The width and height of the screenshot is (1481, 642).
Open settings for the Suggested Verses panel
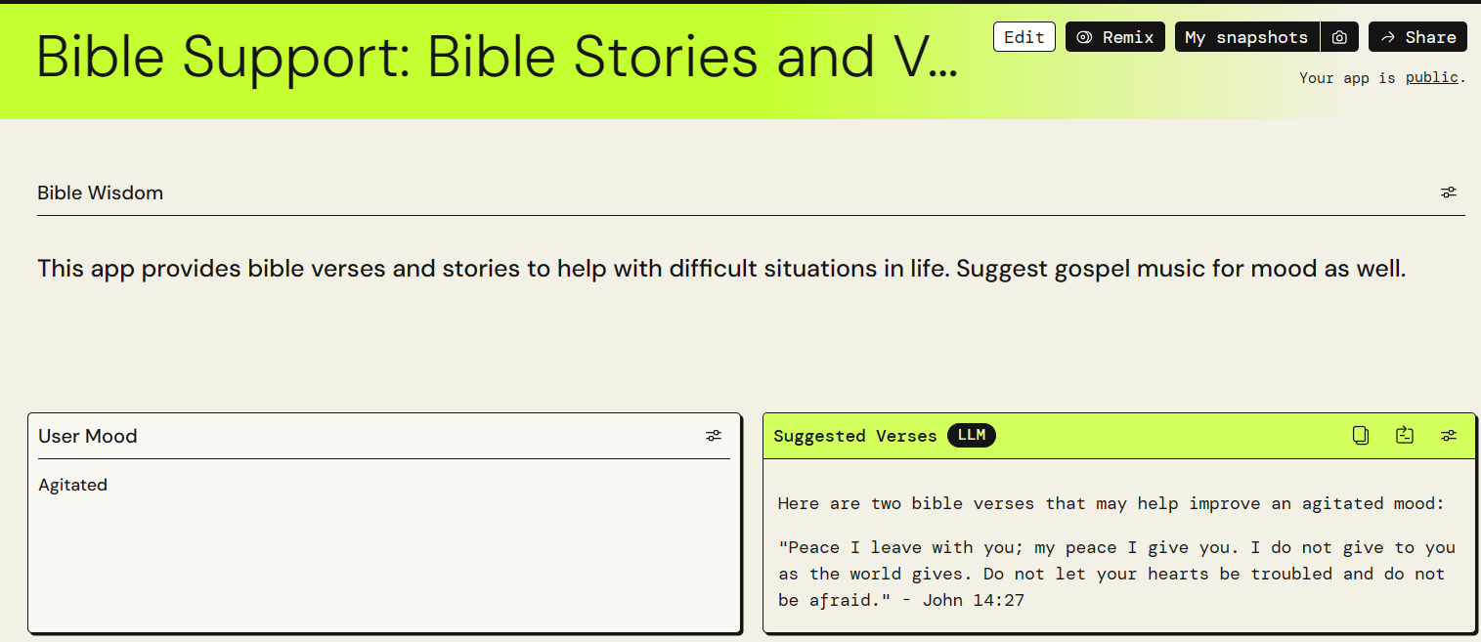[x=1449, y=435]
